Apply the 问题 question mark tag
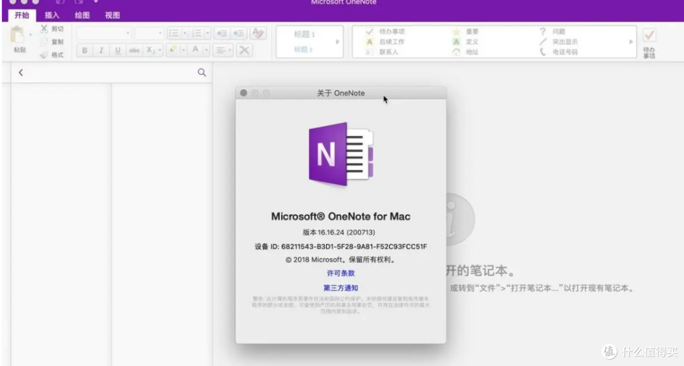Image resolution: width=684 pixels, height=366 pixels. point(552,32)
